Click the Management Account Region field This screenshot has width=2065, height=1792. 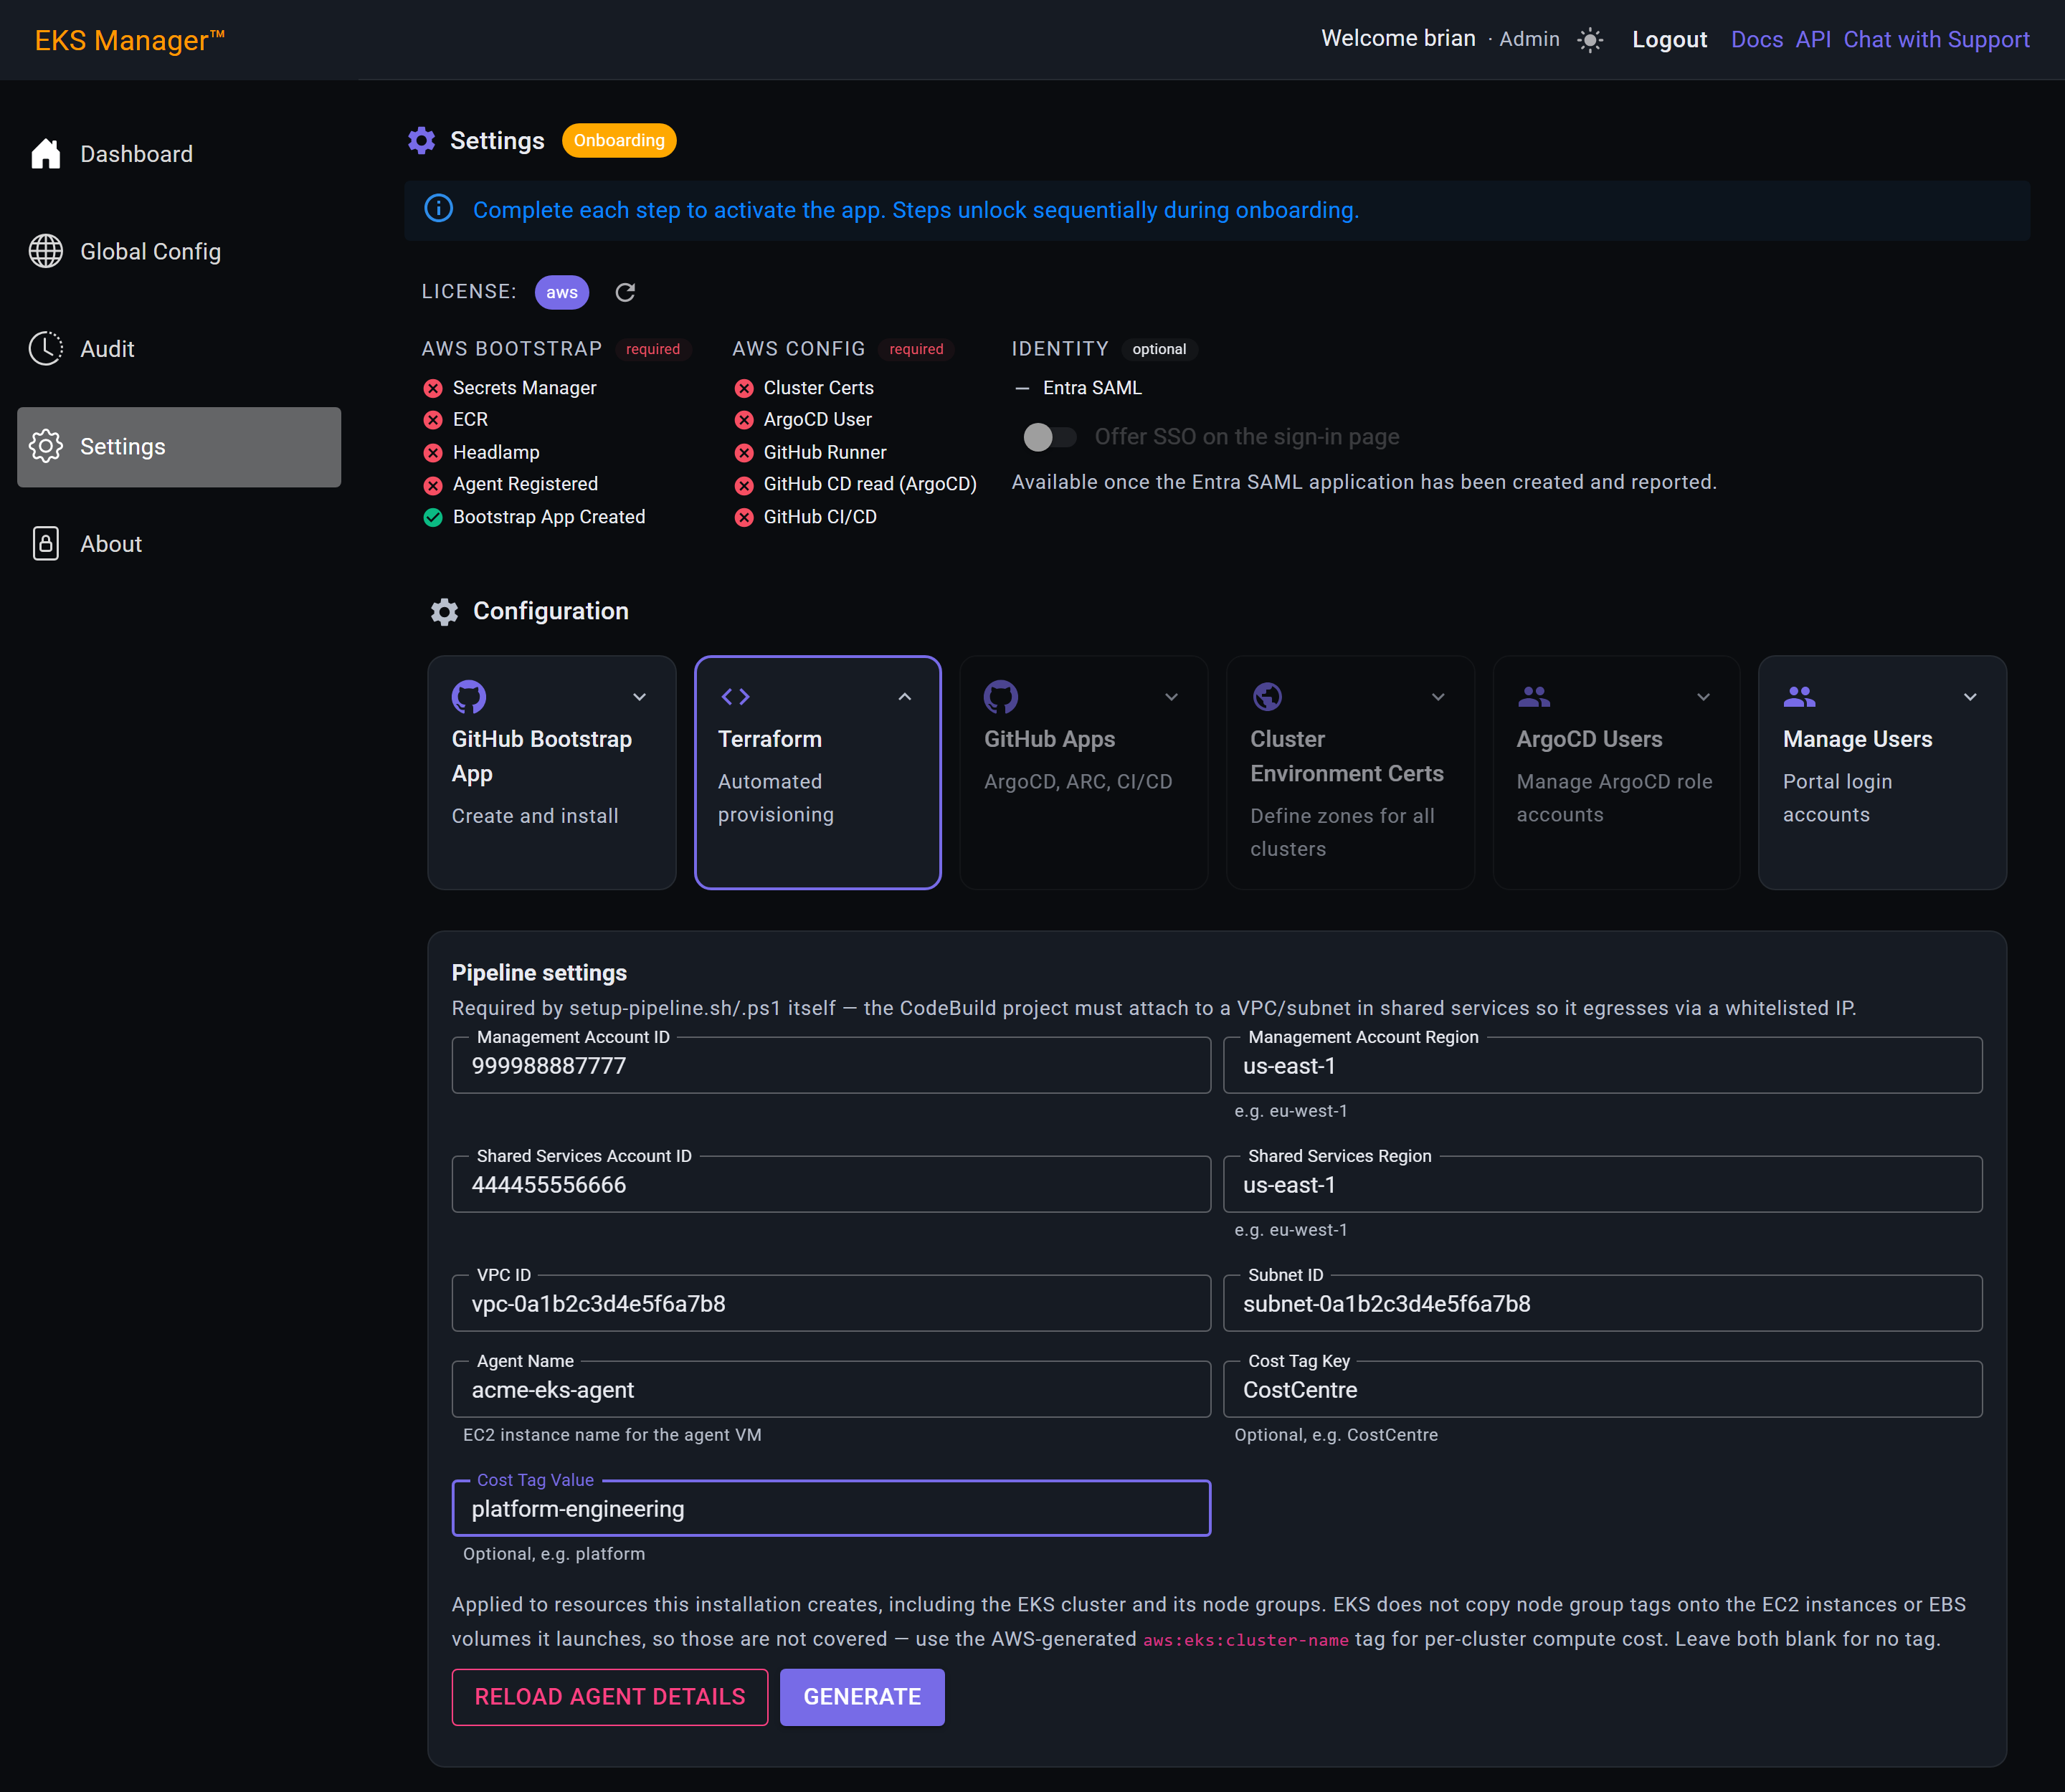1602,1066
